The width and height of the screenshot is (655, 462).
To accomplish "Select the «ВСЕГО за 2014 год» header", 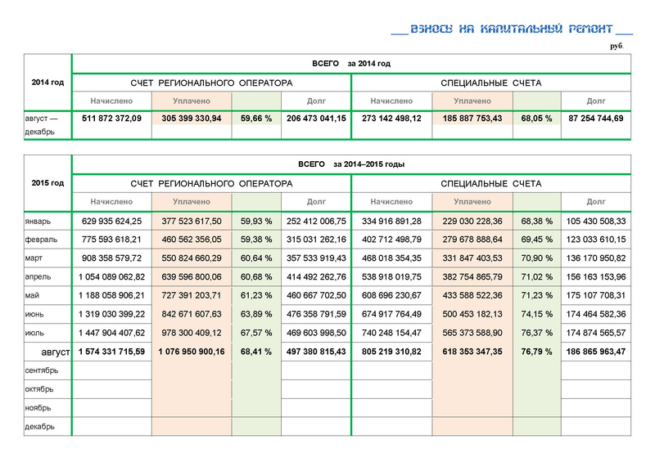I will [351, 64].
